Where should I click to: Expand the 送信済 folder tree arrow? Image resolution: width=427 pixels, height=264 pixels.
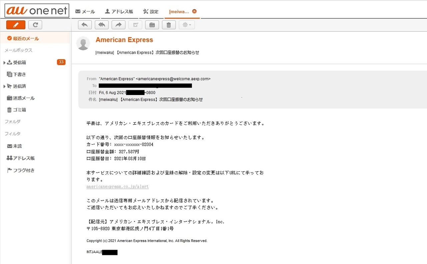click(4, 86)
